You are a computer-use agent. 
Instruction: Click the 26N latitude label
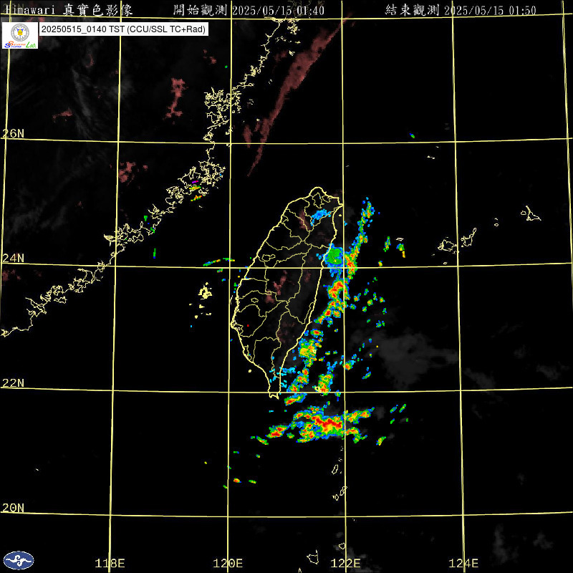click(13, 133)
